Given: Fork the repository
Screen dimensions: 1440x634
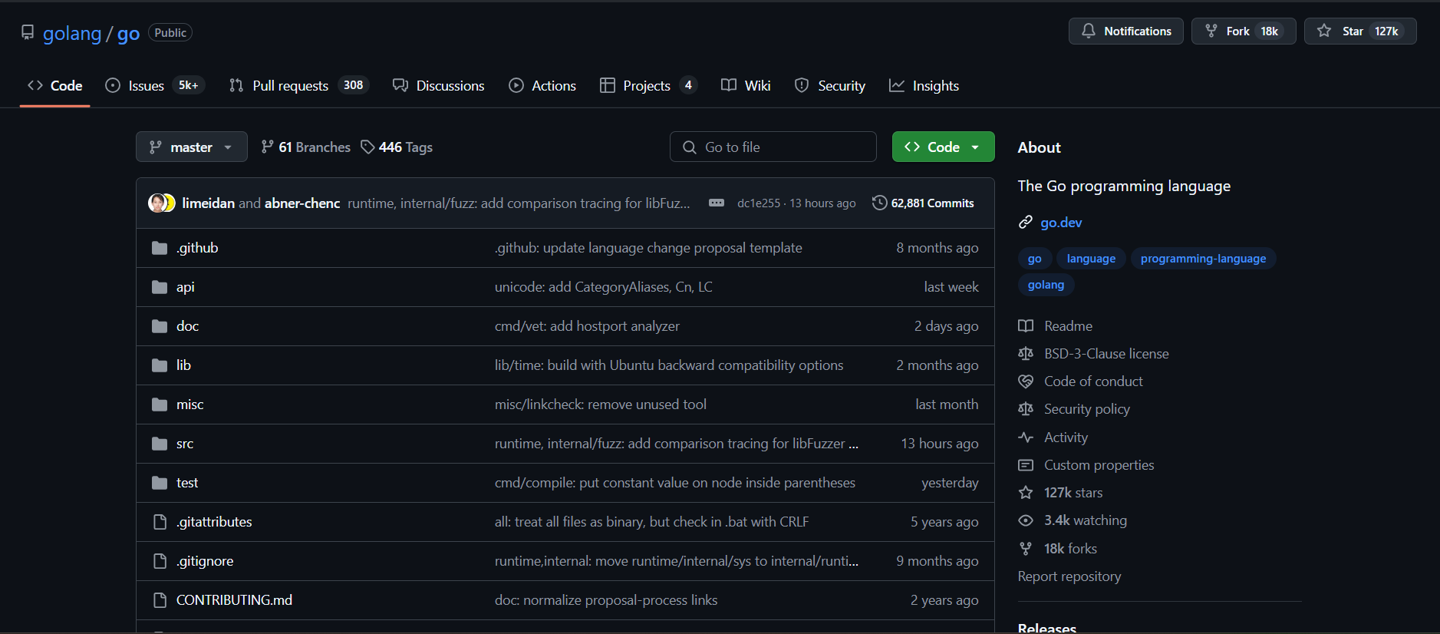Looking at the screenshot, I should (x=1243, y=31).
